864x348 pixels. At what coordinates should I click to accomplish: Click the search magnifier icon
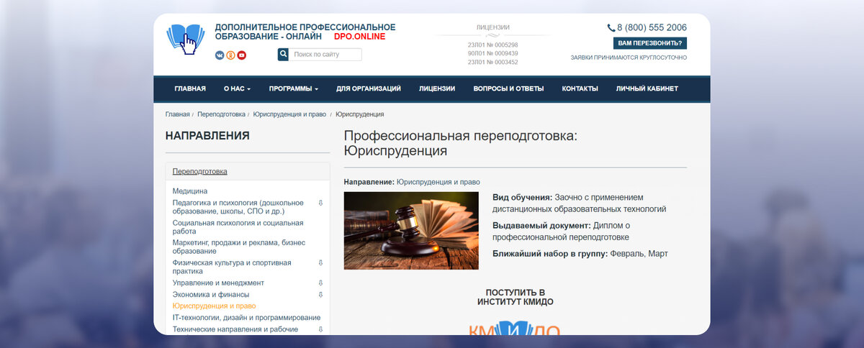point(284,55)
